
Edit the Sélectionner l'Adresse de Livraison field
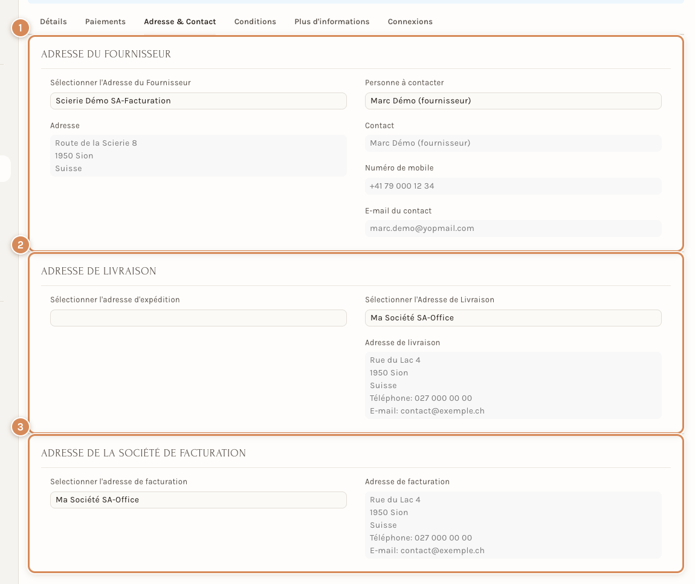[513, 318]
